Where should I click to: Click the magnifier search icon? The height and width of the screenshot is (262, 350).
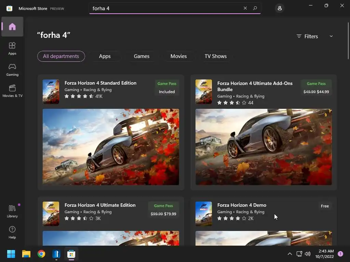(x=255, y=8)
